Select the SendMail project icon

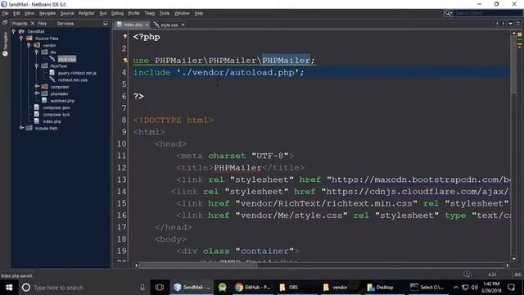pyautogui.click(x=21, y=31)
